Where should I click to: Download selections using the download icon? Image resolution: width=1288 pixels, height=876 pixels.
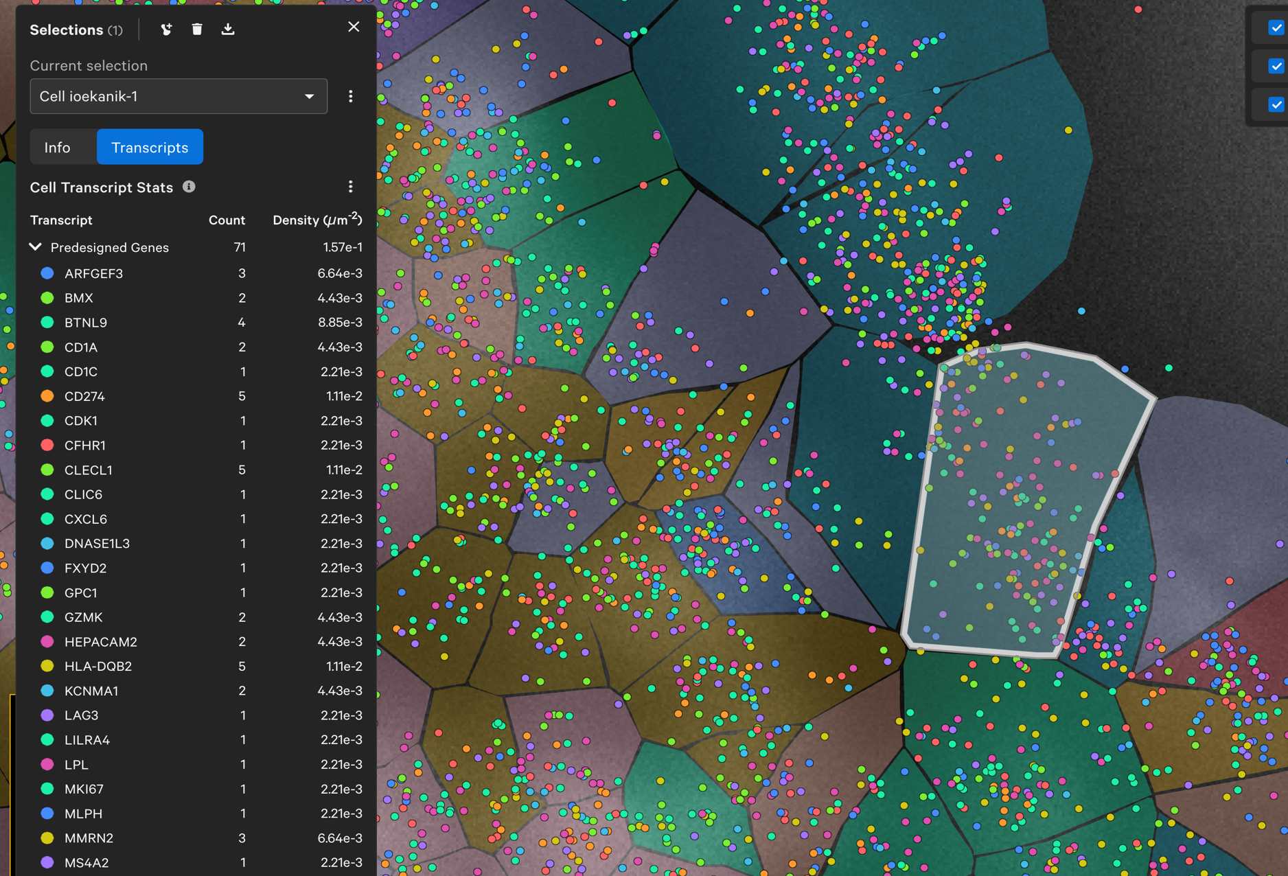click(x=228, y=30)
